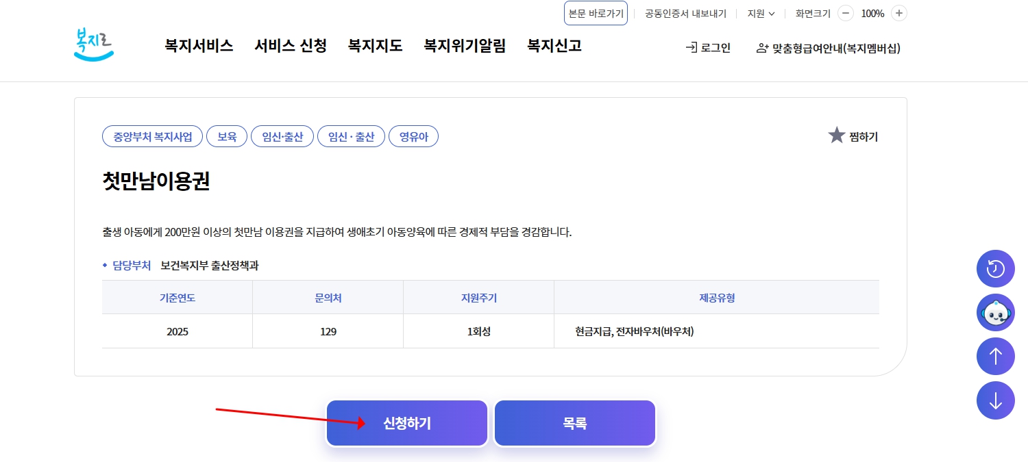Click the 신청하기 apply button
1028x462 pixels.
click(406, 422)
